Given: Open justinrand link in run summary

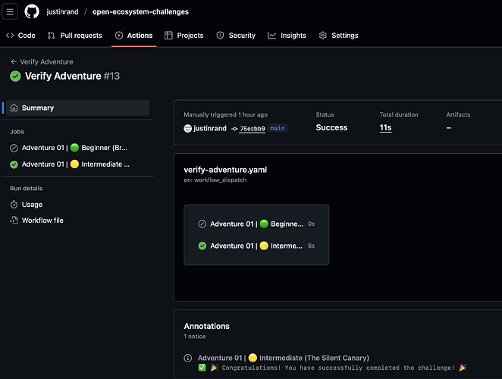Looking at the screenshot, I should tap(210, 128).
